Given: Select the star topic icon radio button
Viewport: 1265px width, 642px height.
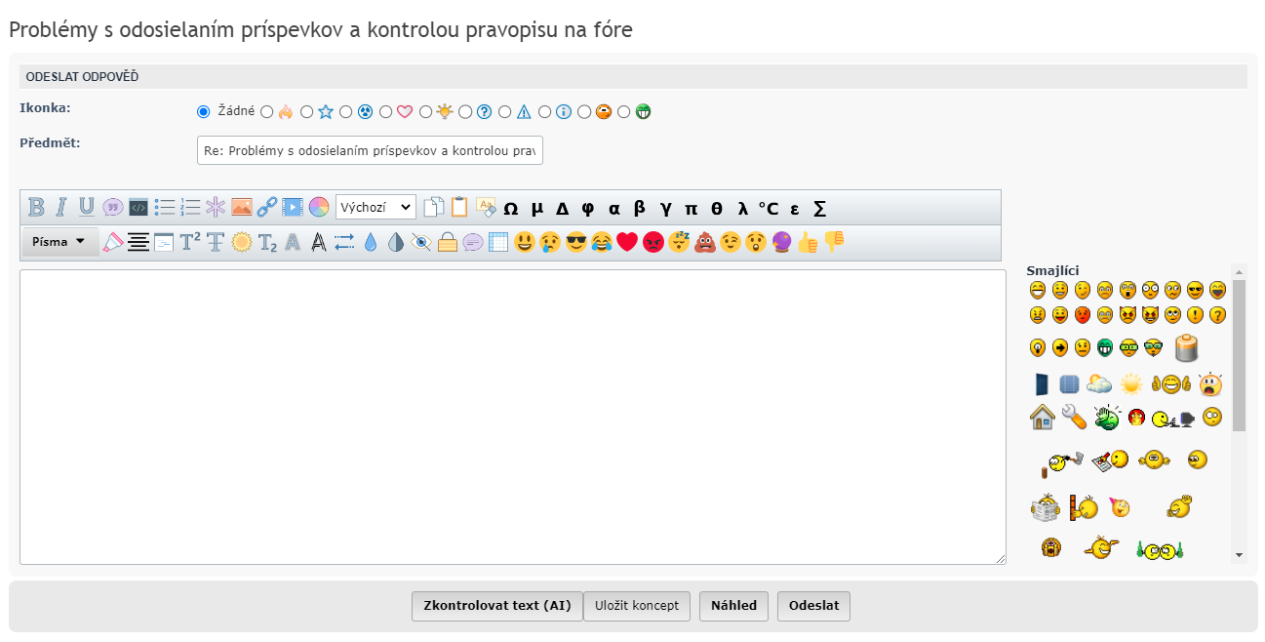Looking at the screenshot, I should click(x=307, y=112).
